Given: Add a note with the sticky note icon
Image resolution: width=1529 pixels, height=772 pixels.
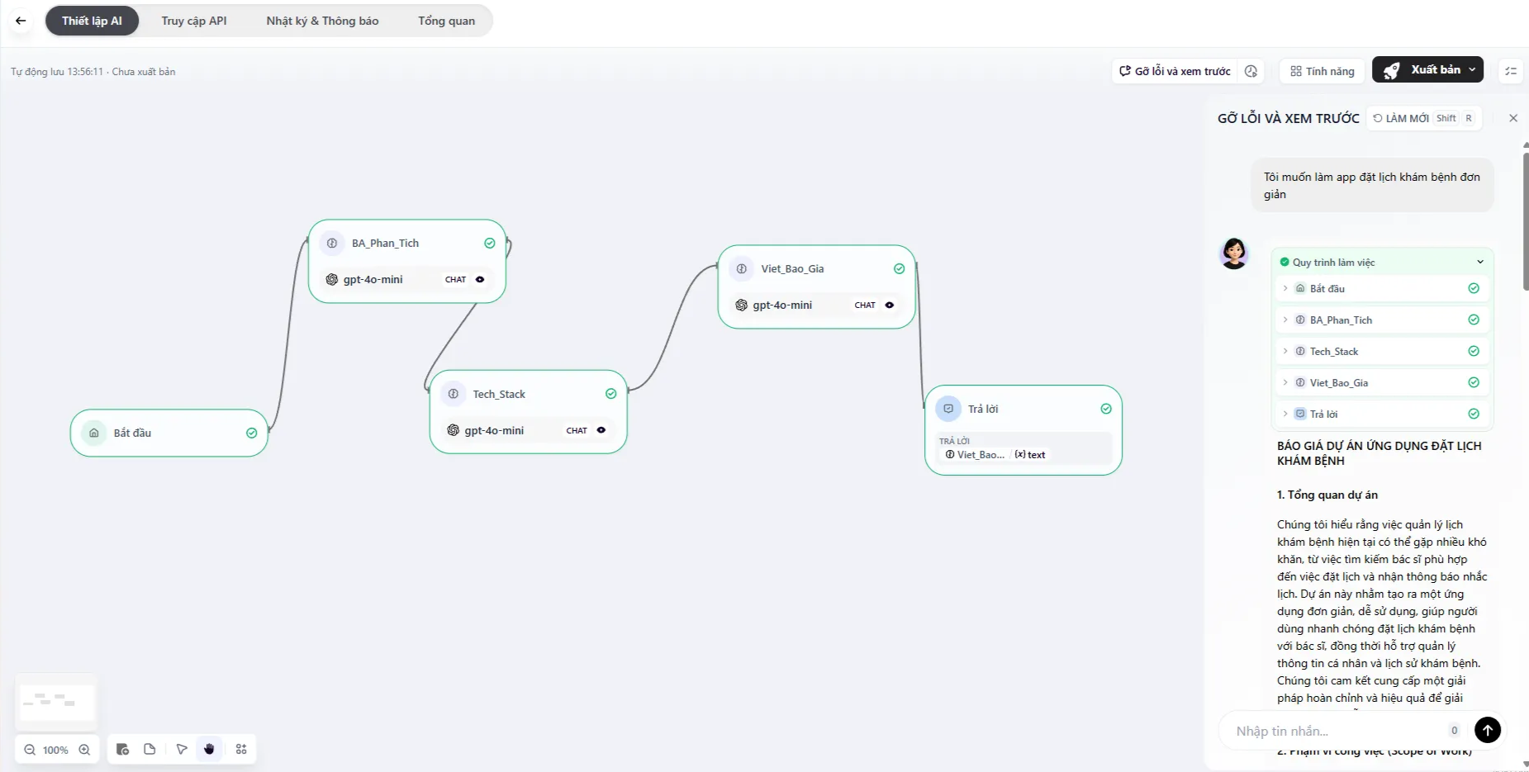Looking at the screenshot, I should coord(150,749).
